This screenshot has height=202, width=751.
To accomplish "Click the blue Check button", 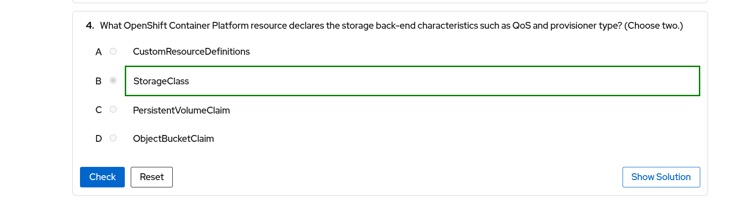I will click(102, 177).
